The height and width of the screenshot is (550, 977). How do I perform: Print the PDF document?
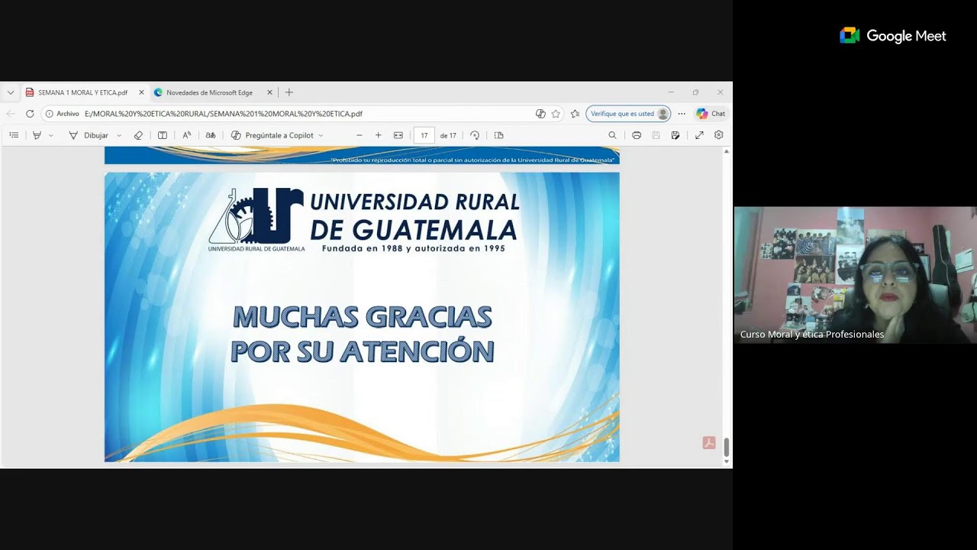(637, 135)
